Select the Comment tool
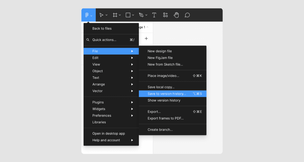The image size is (304, 162). pos(187,15)
